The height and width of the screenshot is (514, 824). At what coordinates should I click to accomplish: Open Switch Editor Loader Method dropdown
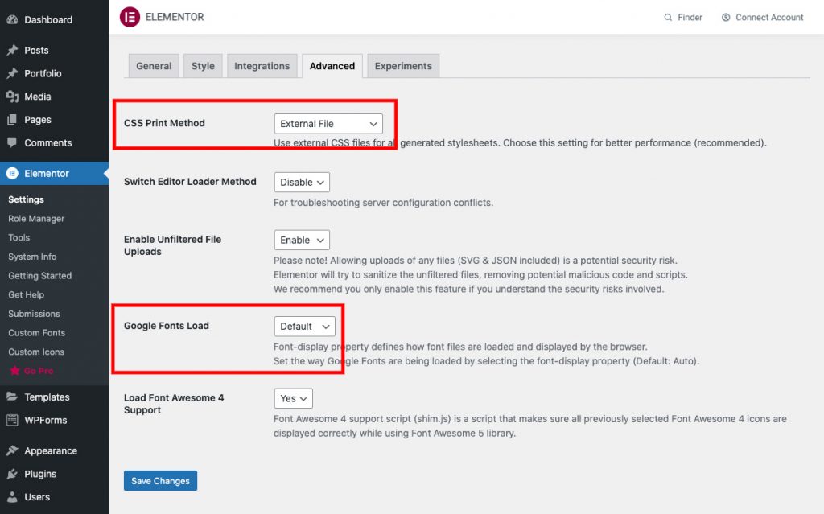(x=302, y=183)
